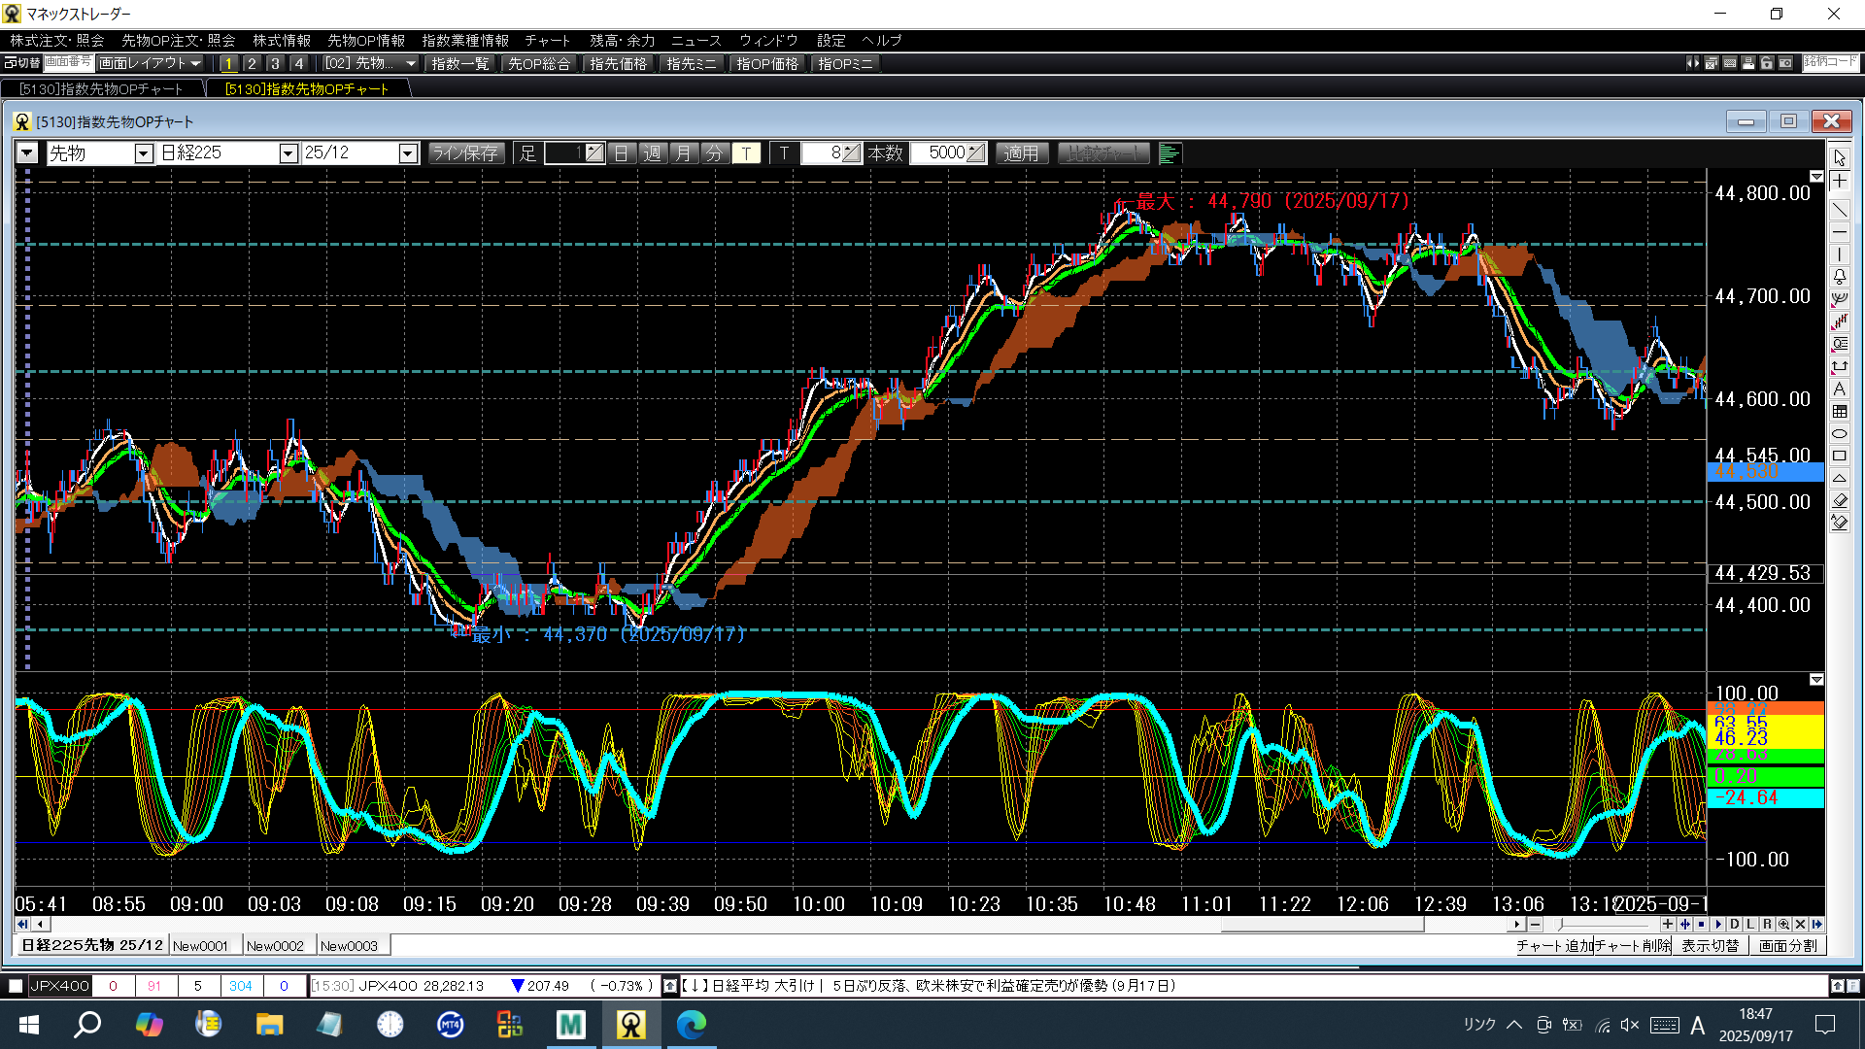
Task: Open the 日経225 instrument dropdown
Action: click(288, 153)
